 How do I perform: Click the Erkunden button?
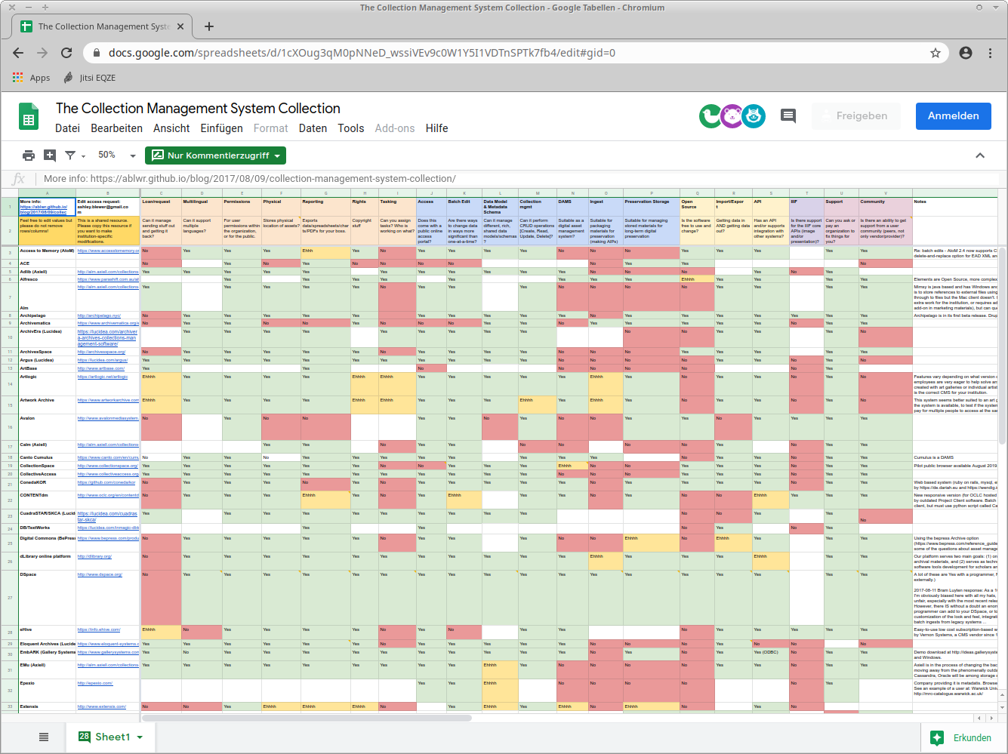[x=961, y=737]
